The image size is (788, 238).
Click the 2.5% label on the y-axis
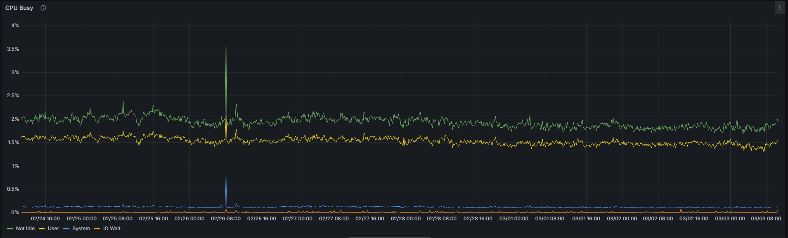pyautogui.click(x=13, y=96)
